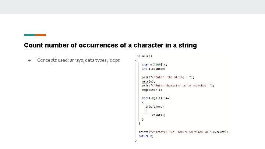Click the orange accent bar segment
The height and width of the screenshot is (149, 265).
(40, 35)
